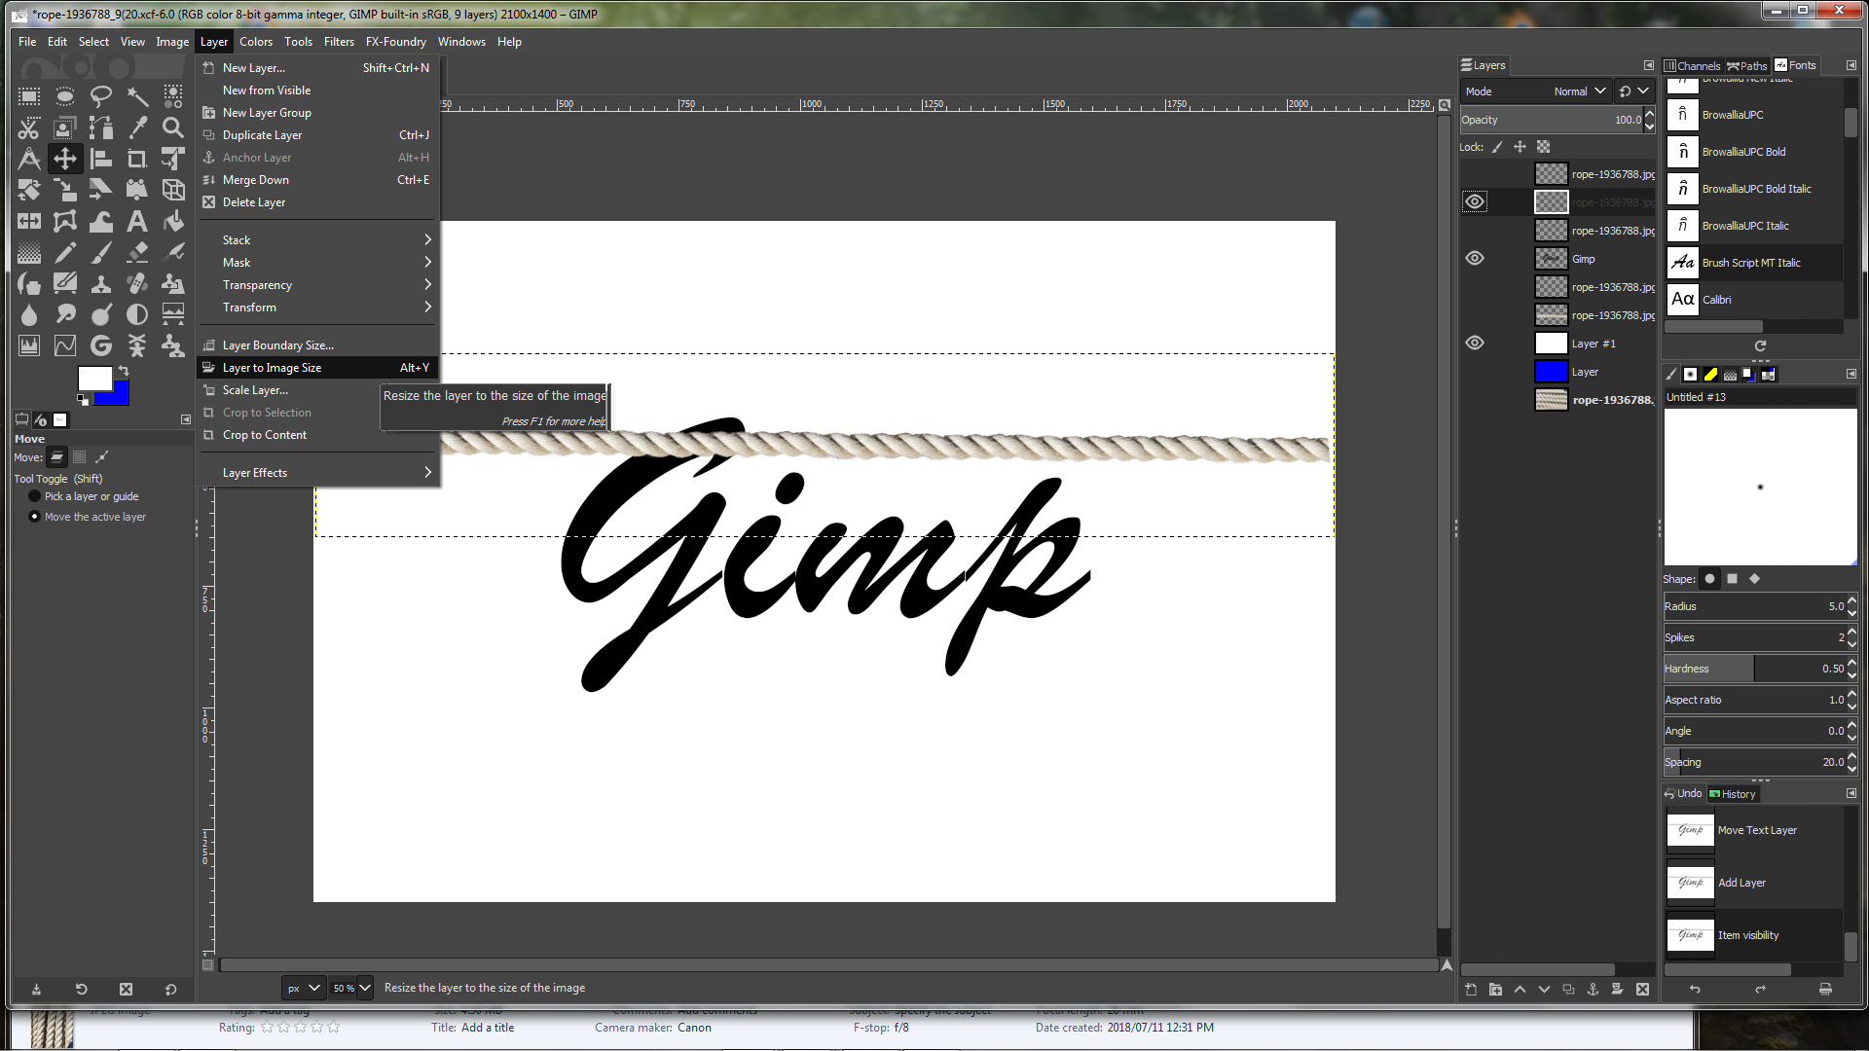
Task: Expand the Mask submenu
Action: tap(318, 263)
